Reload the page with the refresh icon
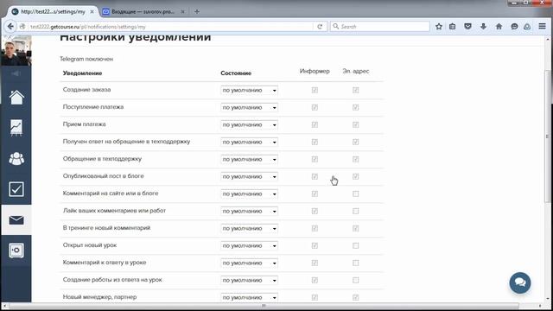553x311 pixels. pos(320,27)
